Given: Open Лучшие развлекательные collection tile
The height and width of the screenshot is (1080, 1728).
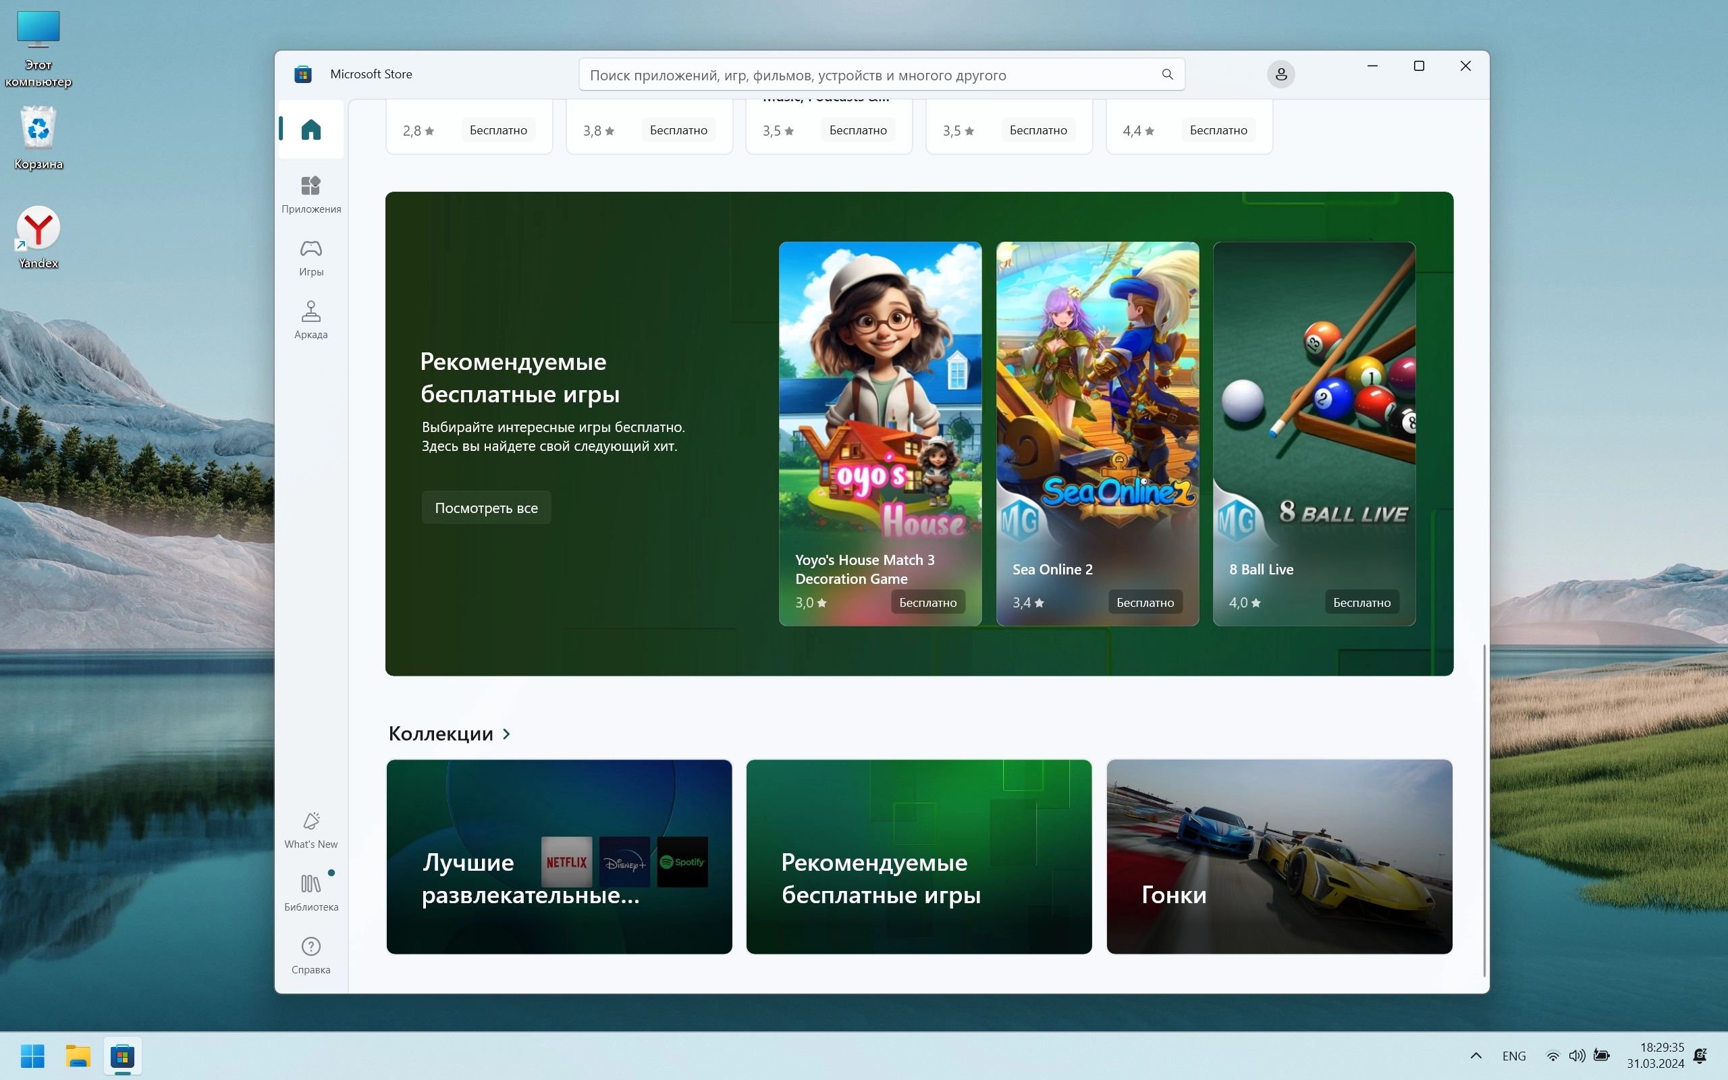Looking at the screenshot, I should click(x=558, y=856).
